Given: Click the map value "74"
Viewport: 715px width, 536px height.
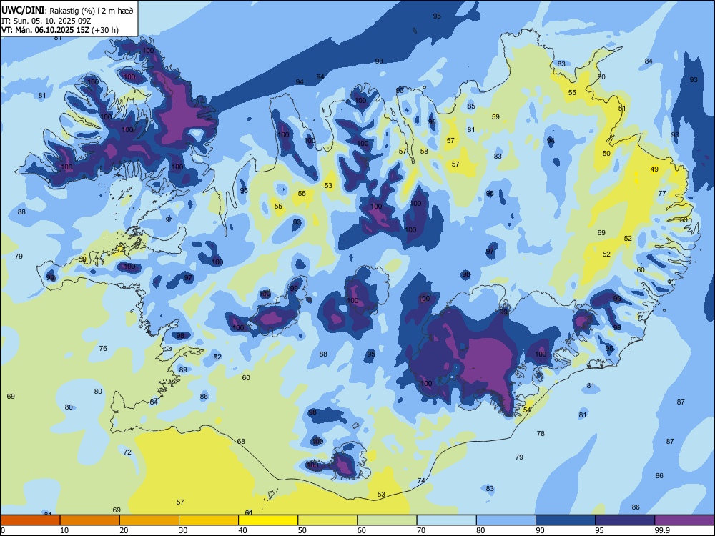Looking at the screenshot, I should coord(421,480).
